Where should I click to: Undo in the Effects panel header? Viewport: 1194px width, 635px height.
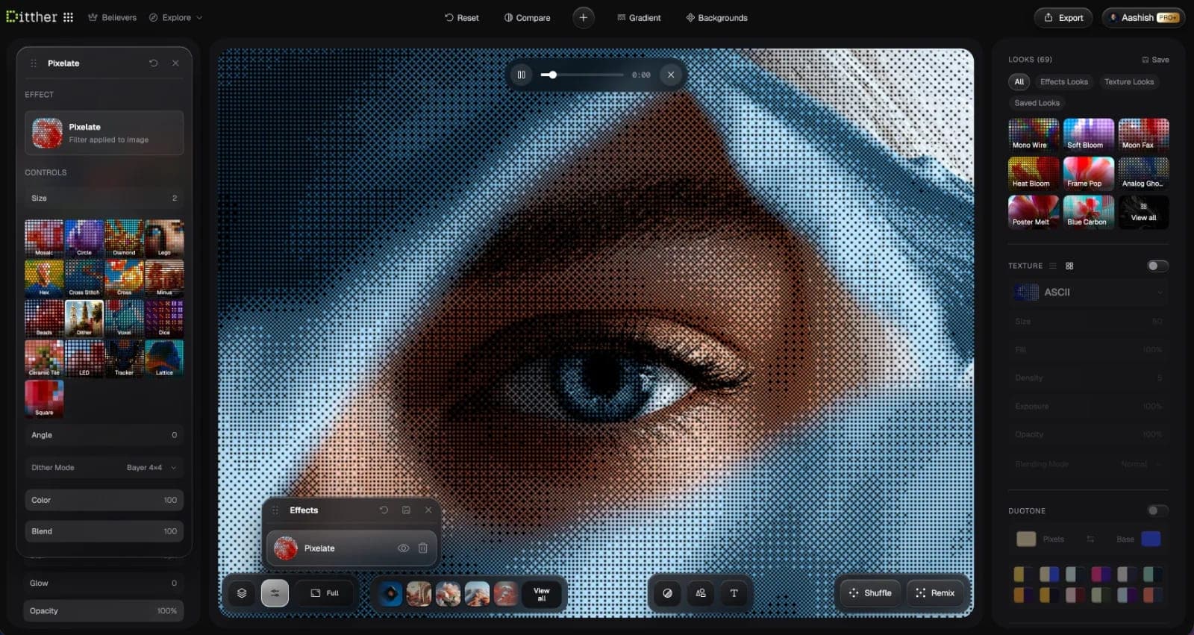[384, 510]
